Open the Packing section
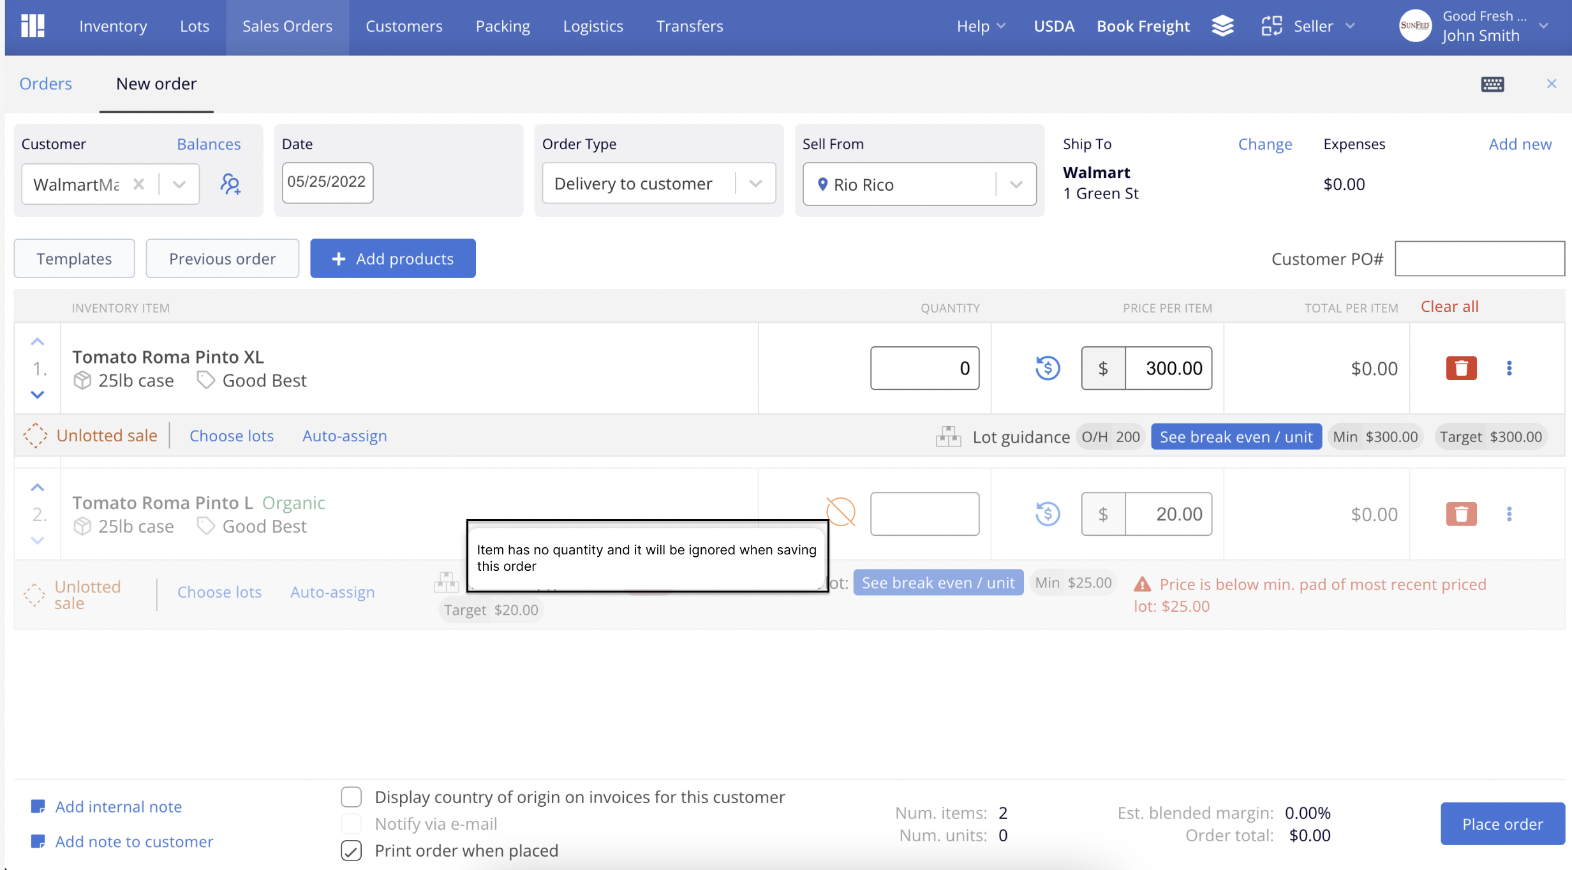 [503, 26]
